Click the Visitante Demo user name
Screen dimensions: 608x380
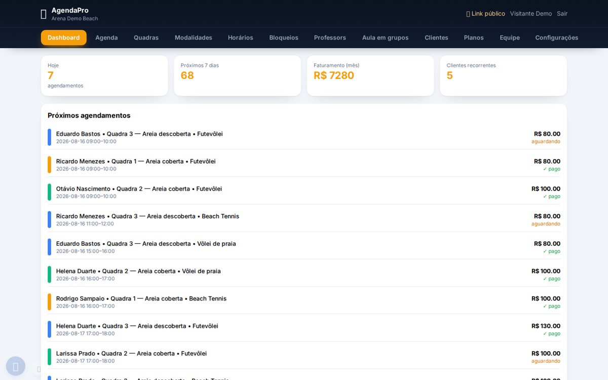coord(531,14)
